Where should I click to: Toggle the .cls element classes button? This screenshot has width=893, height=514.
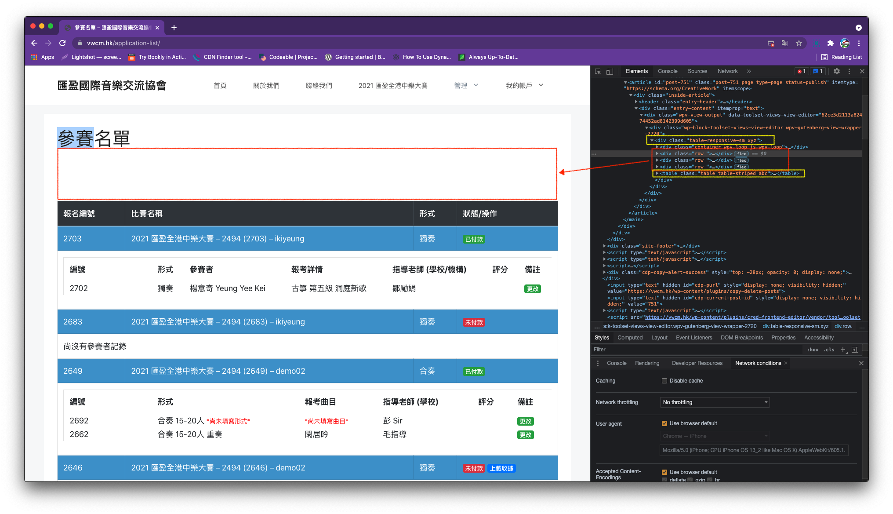pyautogui.click(x=829, y=350)
